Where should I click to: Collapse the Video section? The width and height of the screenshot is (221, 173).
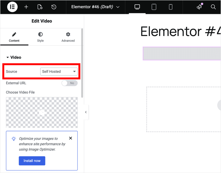14,57
